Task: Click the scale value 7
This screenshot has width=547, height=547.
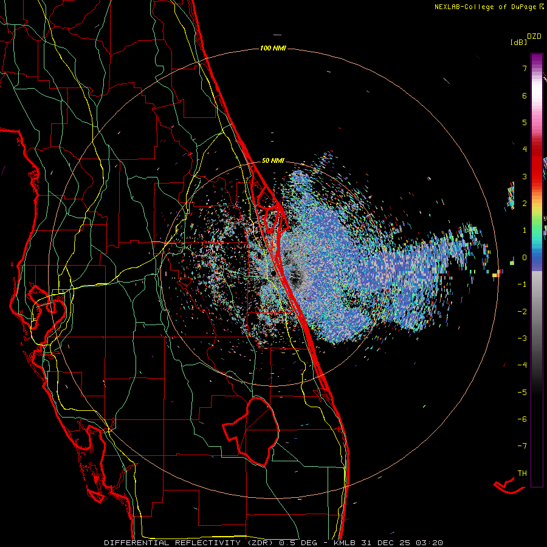Action: click(525, 68)
